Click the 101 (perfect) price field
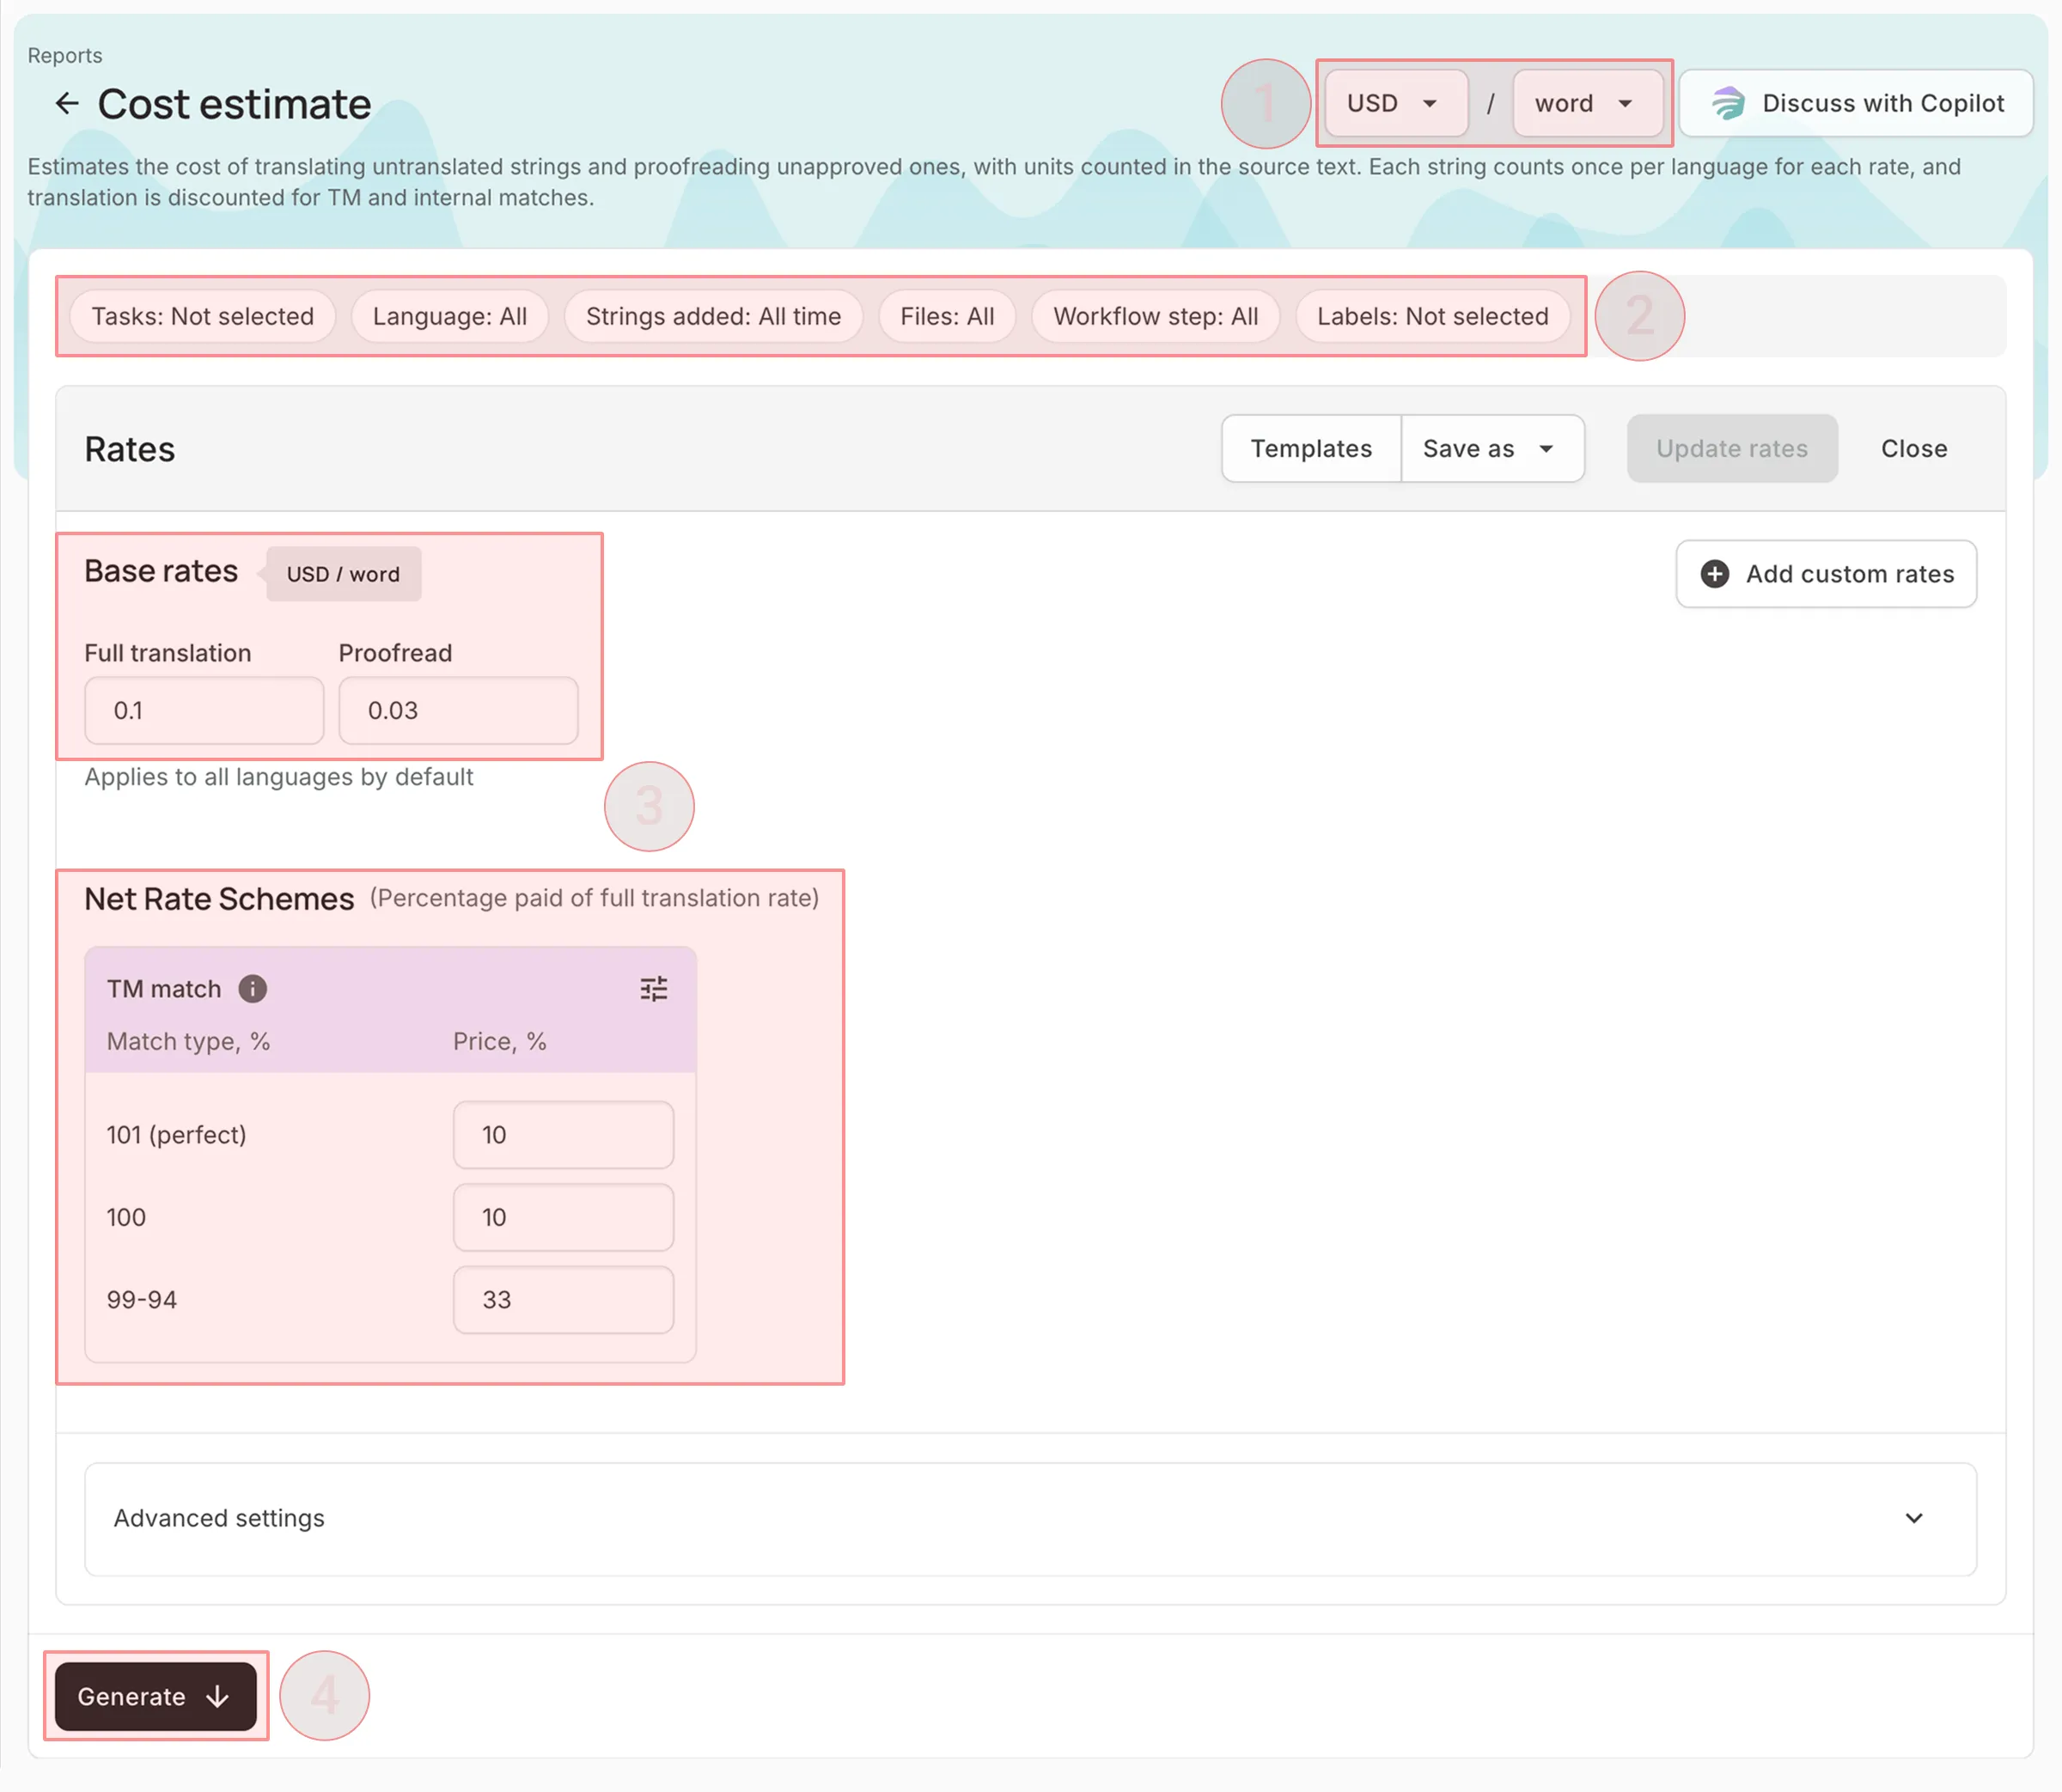The width and height of the screenshot is (2062, 1792). pyautogui.click(x=563, y=1135)
